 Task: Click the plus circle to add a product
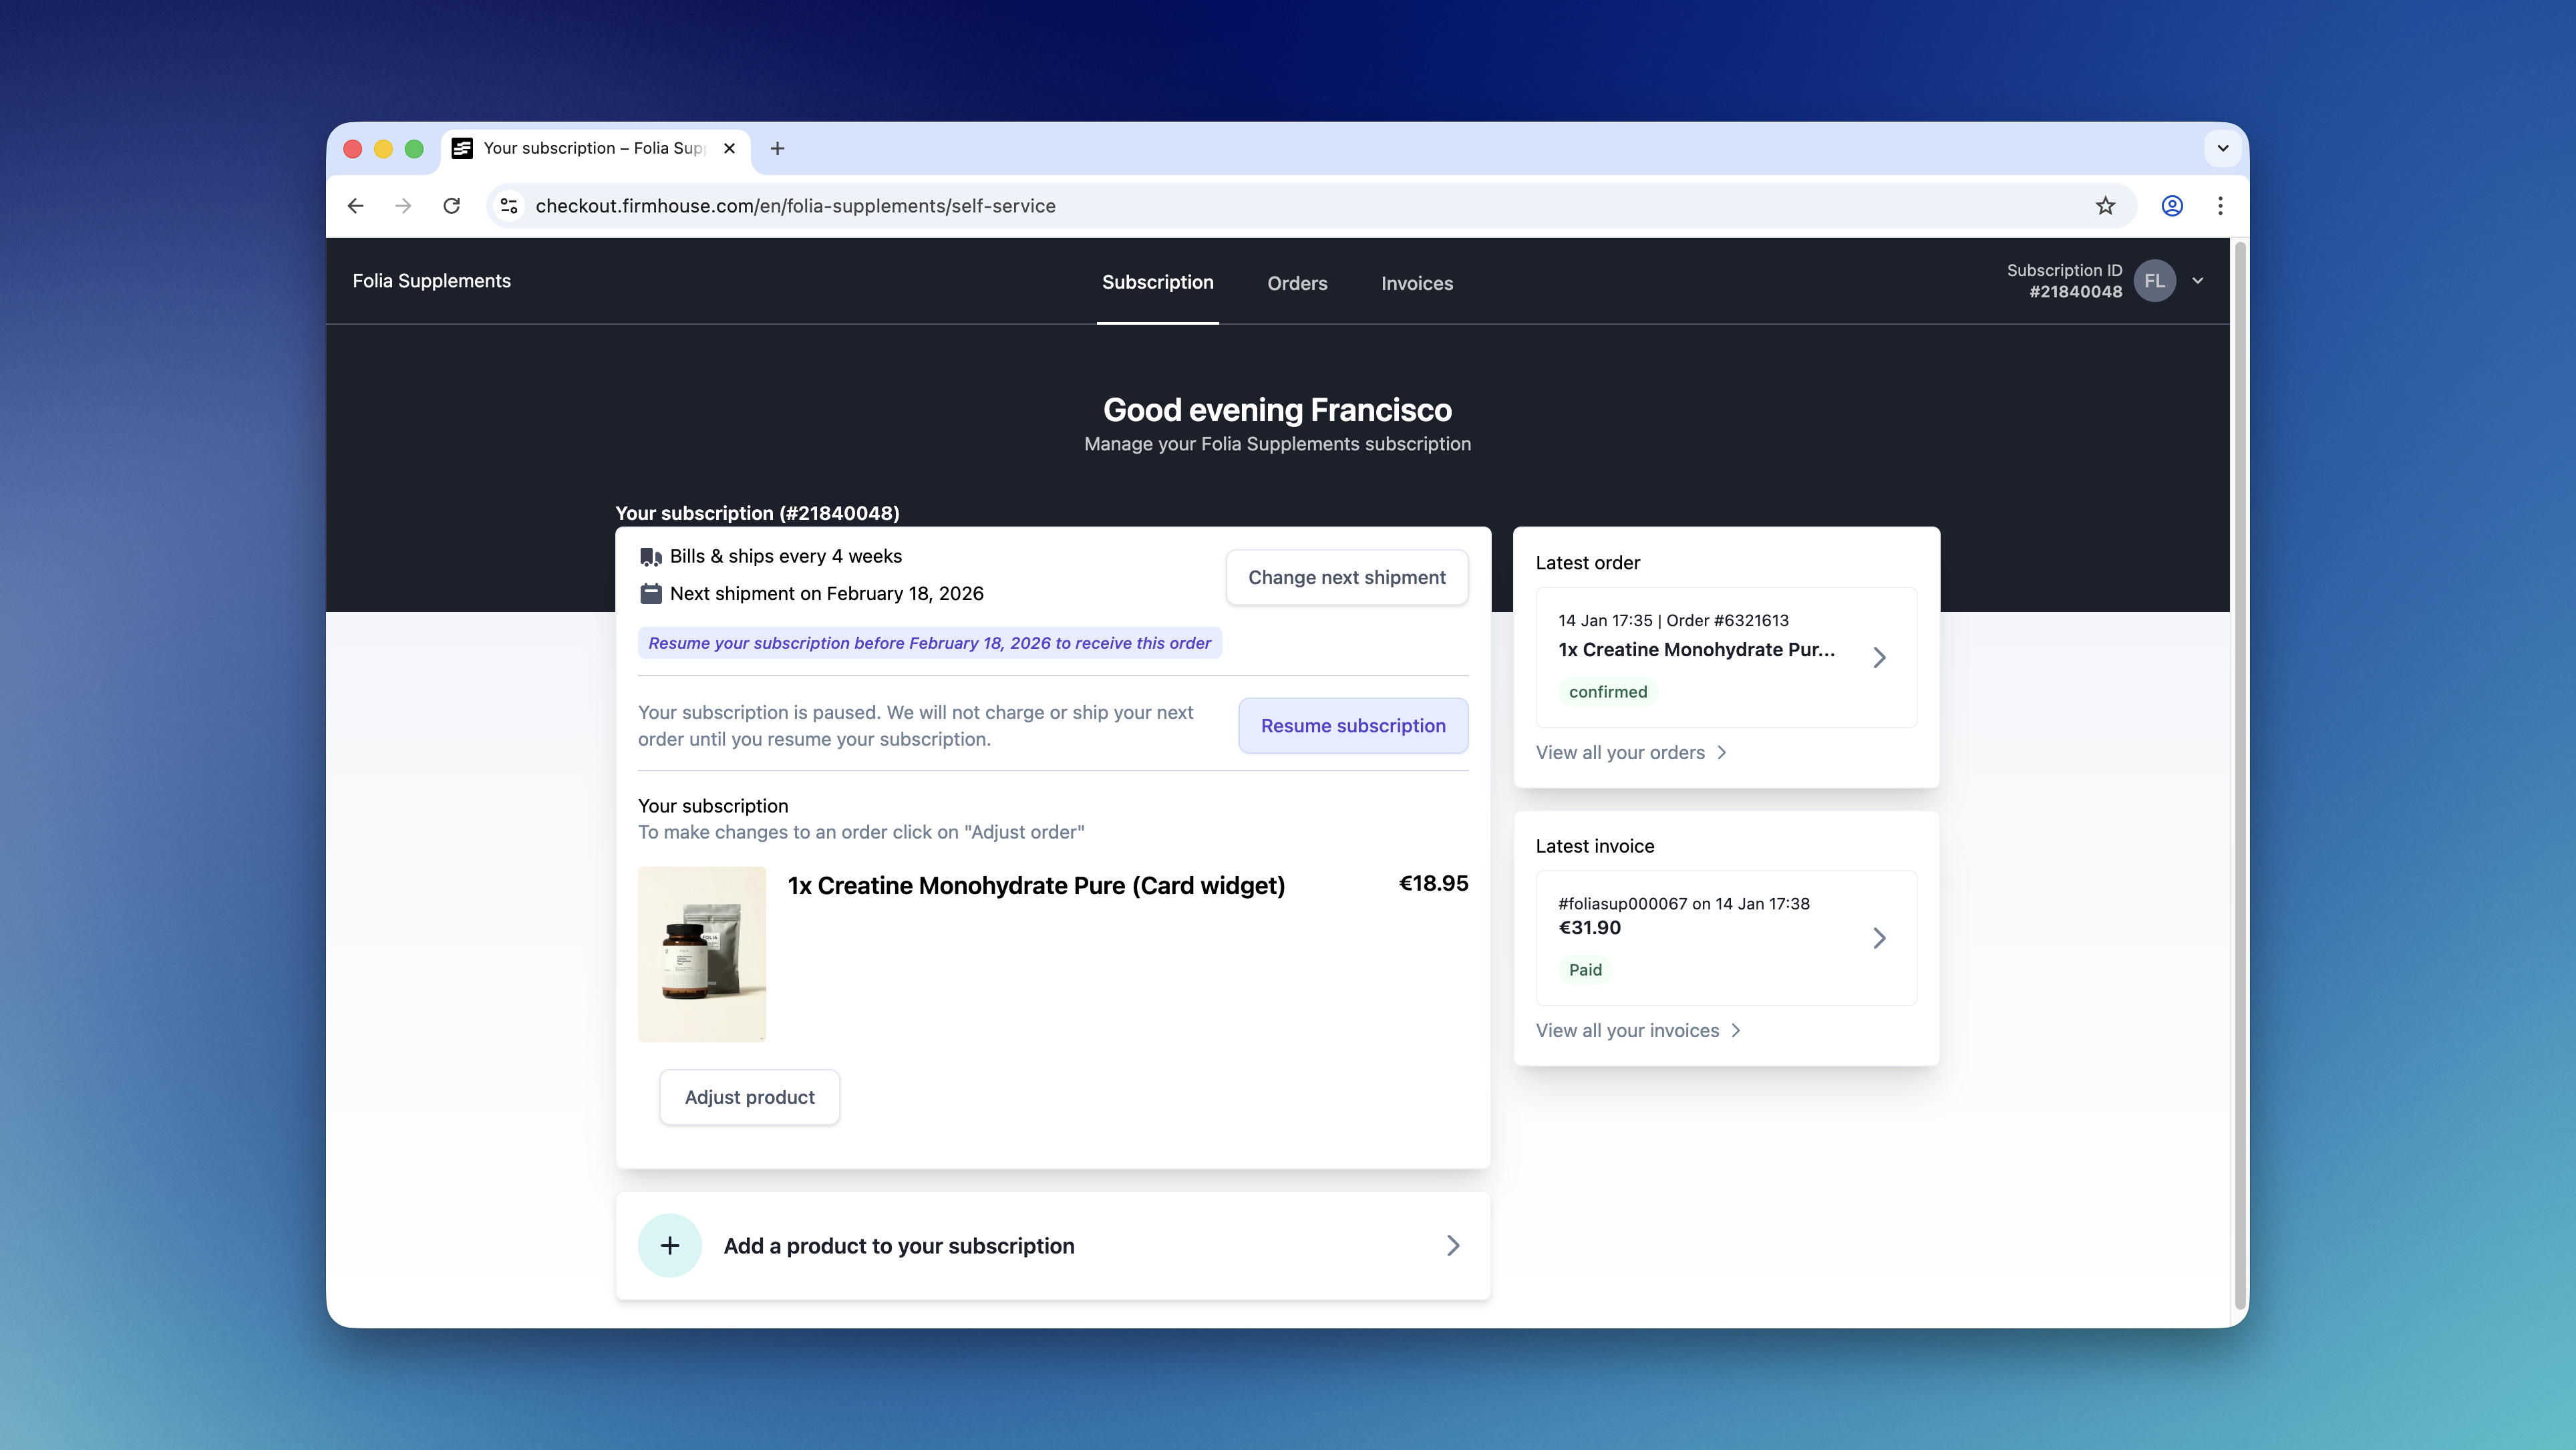click(x=669, y=1245)
